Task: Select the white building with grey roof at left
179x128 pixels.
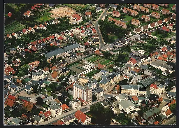Action: point(38,76)
